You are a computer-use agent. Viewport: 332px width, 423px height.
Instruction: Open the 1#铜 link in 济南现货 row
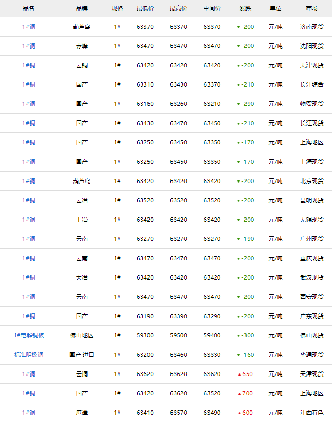point(29,27)
